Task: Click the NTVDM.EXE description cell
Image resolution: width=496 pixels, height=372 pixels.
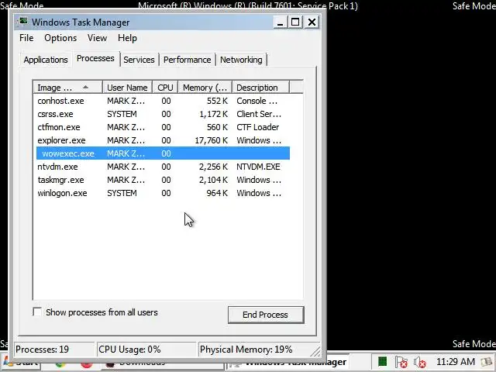Action: 258,167
